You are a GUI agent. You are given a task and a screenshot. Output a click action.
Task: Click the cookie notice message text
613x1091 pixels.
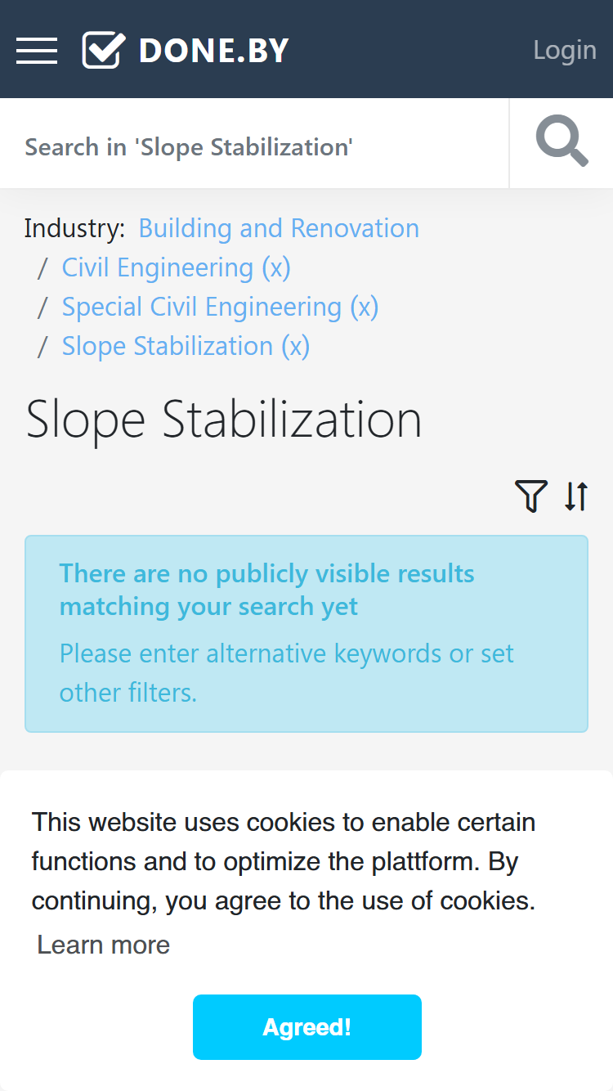point(284,861)
